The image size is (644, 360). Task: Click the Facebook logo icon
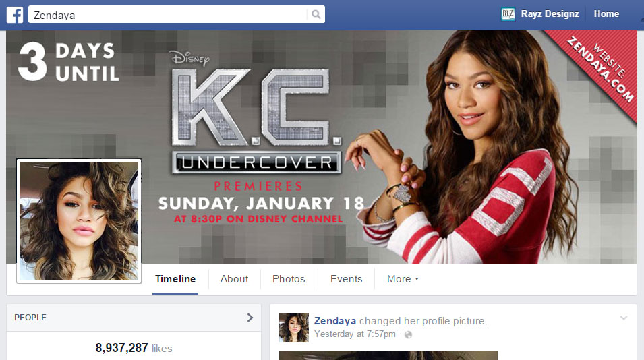(15, 15)
